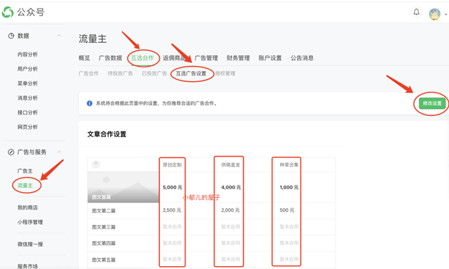Open the 广告数据 tab
This screenshot has height=269, width=449.
click(x=110, y=58)
